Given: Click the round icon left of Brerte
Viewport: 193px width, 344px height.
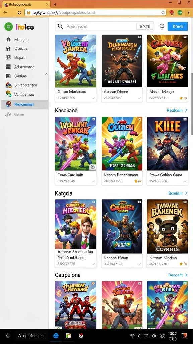Looking at the screenshot, I should pos(162,26).
